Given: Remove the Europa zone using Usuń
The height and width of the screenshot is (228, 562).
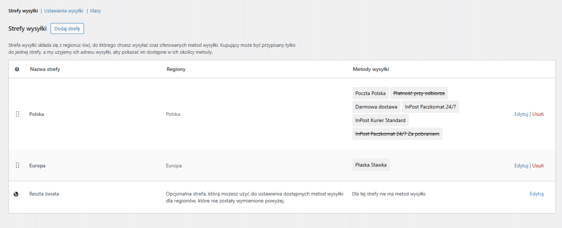Looking at the screenshot, I should [x=538, y=165].
